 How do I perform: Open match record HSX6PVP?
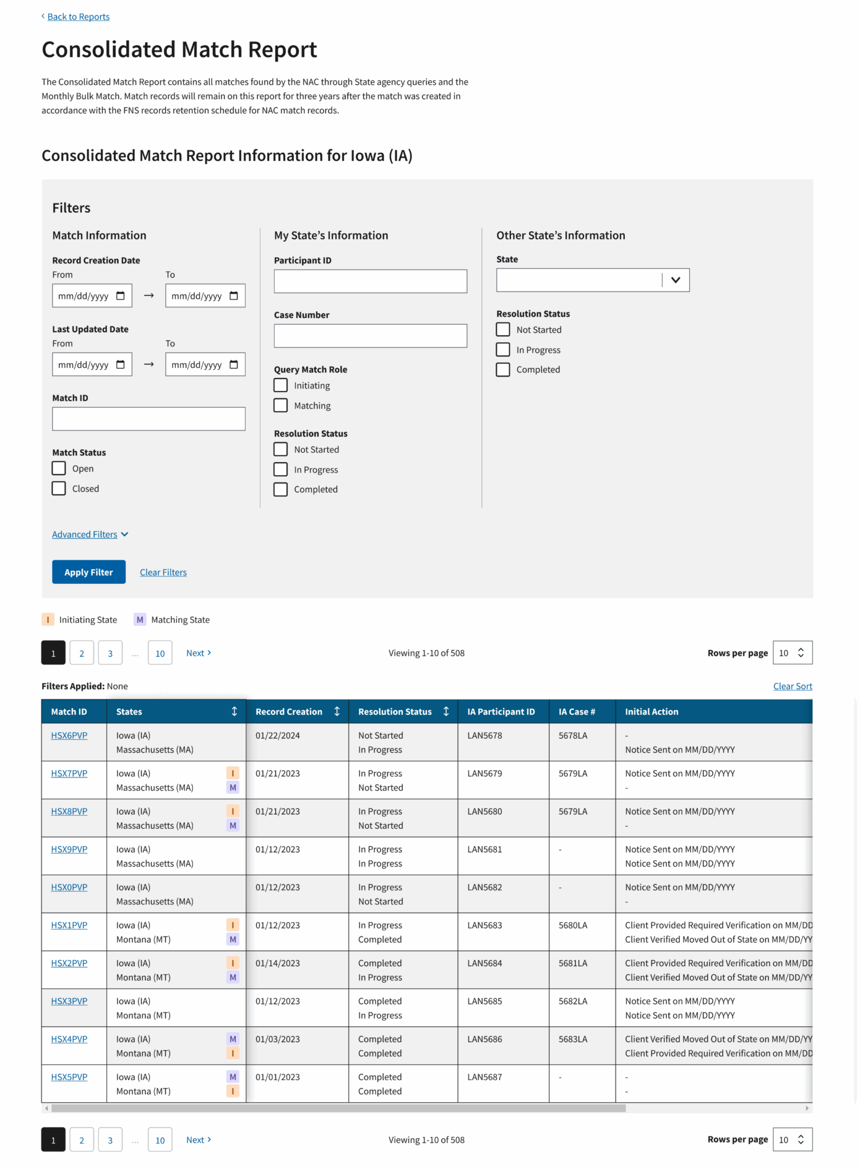(x=69, y=735)
